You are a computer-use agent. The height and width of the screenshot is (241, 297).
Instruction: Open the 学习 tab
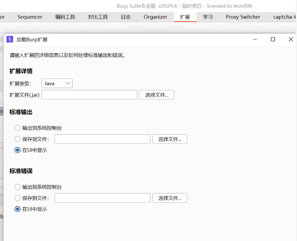pyautogui.click(x=208, y=17)
